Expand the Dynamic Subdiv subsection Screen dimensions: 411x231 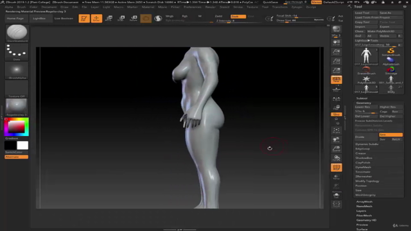(367, 144)
